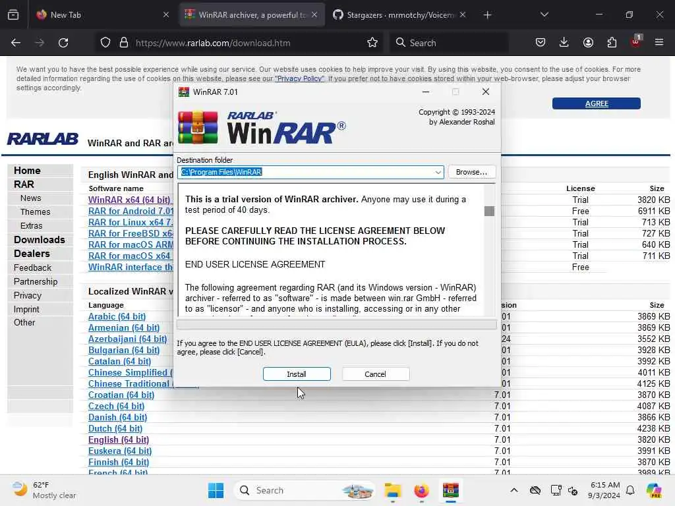Click WinRAR x64 (64 bit) download link
The width and height of the screenshot is (675, 506).
point(130,200)
